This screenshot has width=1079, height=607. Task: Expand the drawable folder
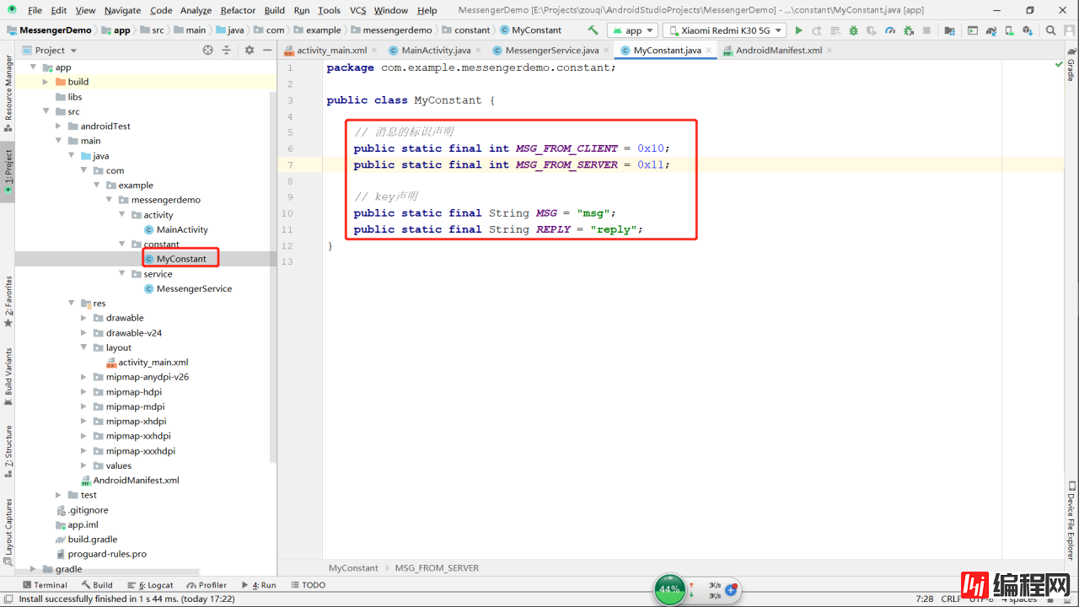(84, 318)
